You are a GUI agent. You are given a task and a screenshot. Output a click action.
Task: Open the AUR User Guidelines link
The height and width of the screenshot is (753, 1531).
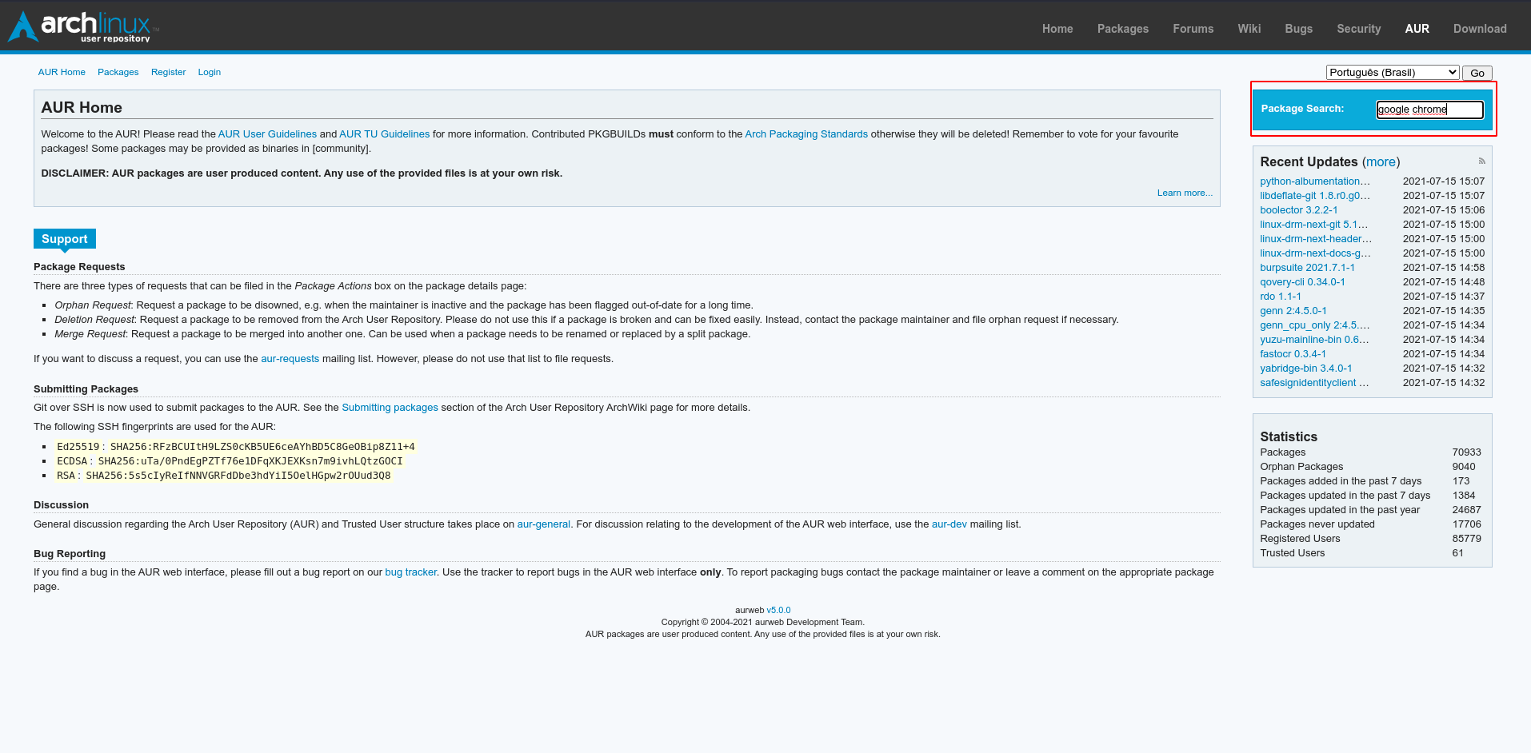[x=267, y=134]
